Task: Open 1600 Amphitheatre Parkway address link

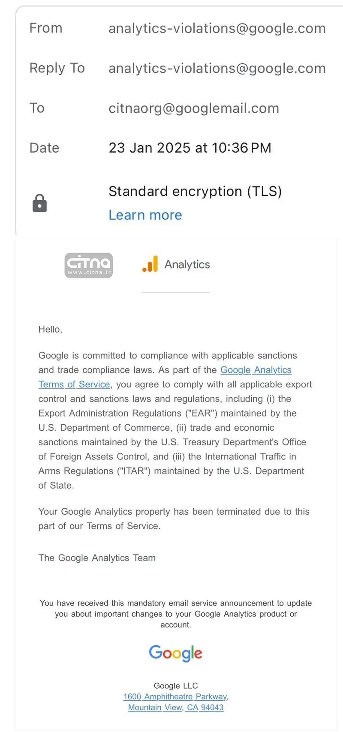Action: click(x=176, y=696)
